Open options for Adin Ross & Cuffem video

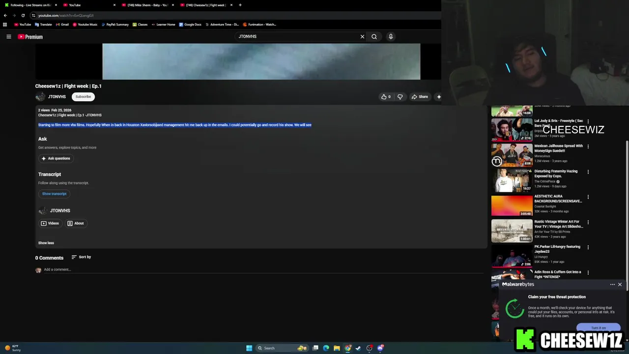(588, 272)
